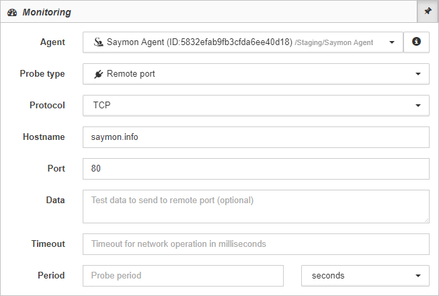This screenshot has width=439, height=296.
Task: Click the Monitoring section title
Action: [x=47, y=12]
